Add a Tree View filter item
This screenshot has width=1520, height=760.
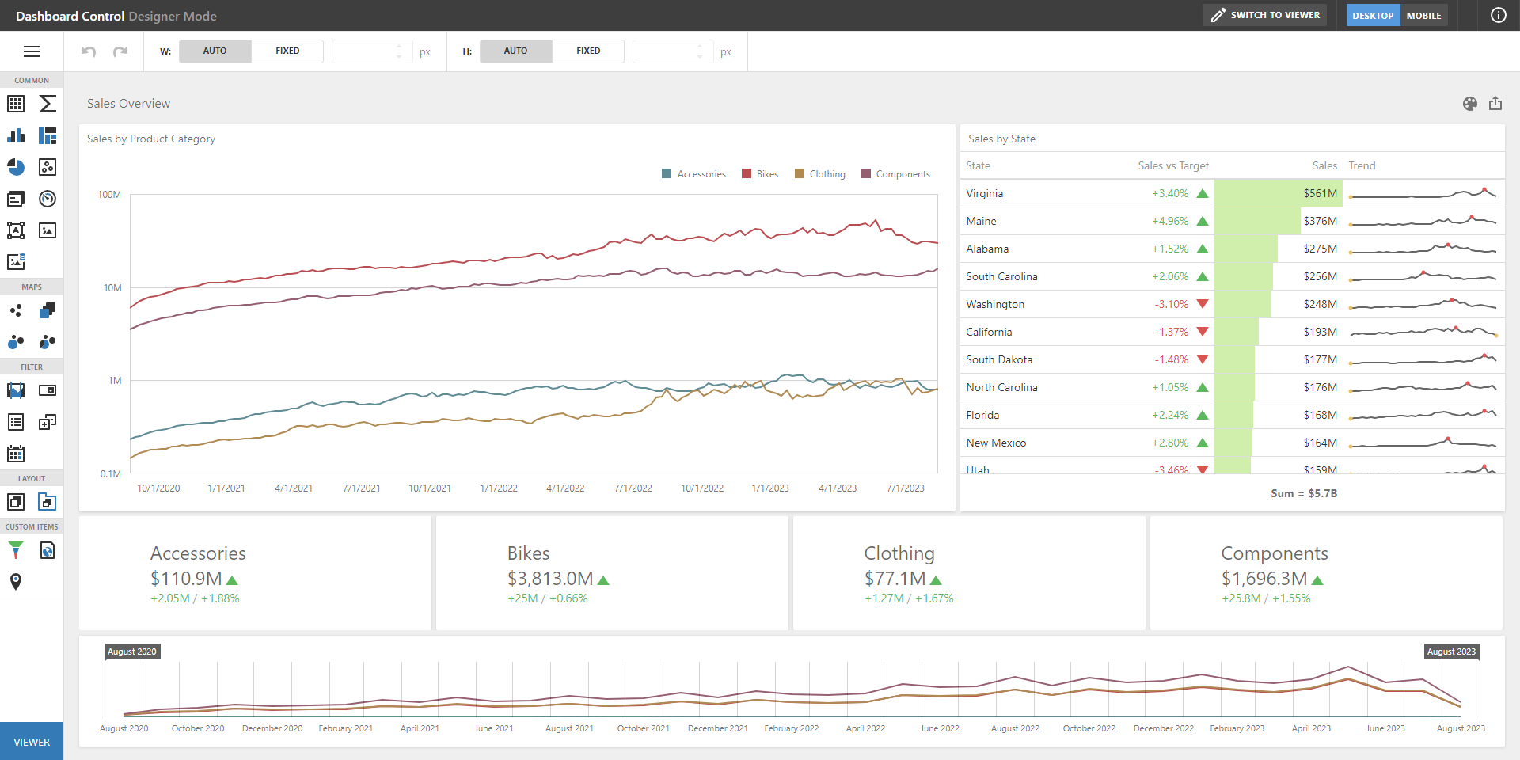[47, 422]
